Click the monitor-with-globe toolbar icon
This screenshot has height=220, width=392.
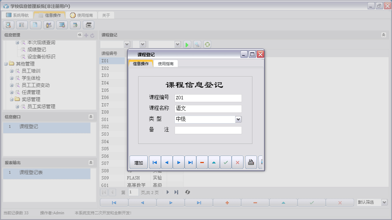tap(62, 25)
